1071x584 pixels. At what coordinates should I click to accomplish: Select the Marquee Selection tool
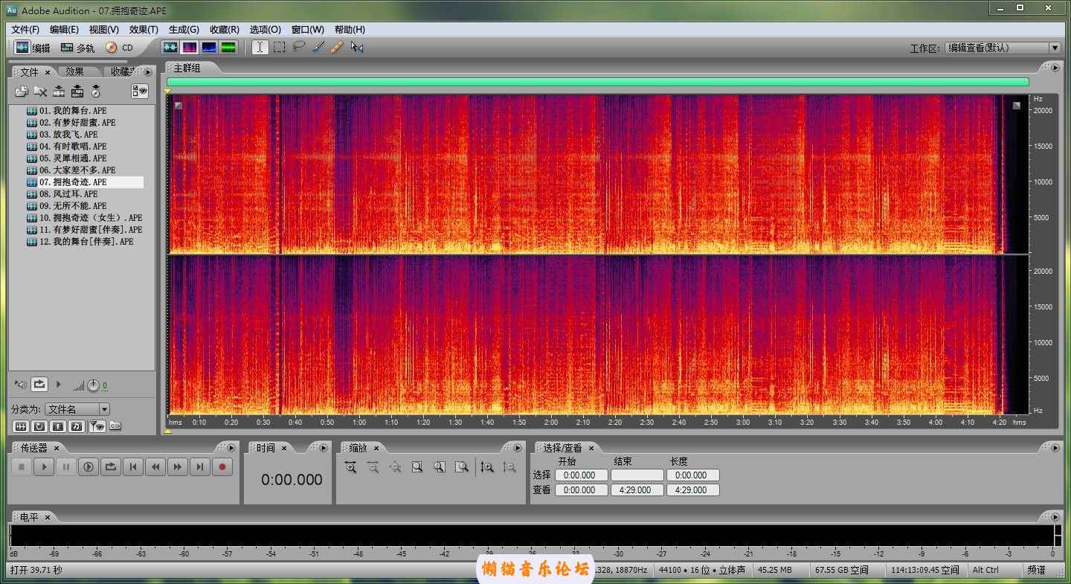(279, 47)
